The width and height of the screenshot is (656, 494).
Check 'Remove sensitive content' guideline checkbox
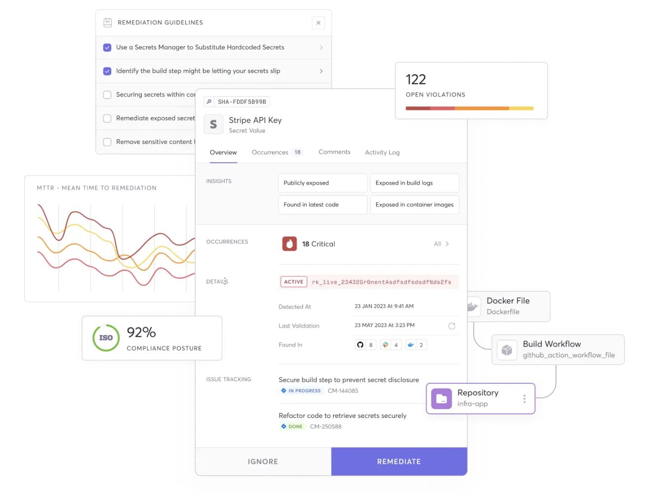coord(107,142)
